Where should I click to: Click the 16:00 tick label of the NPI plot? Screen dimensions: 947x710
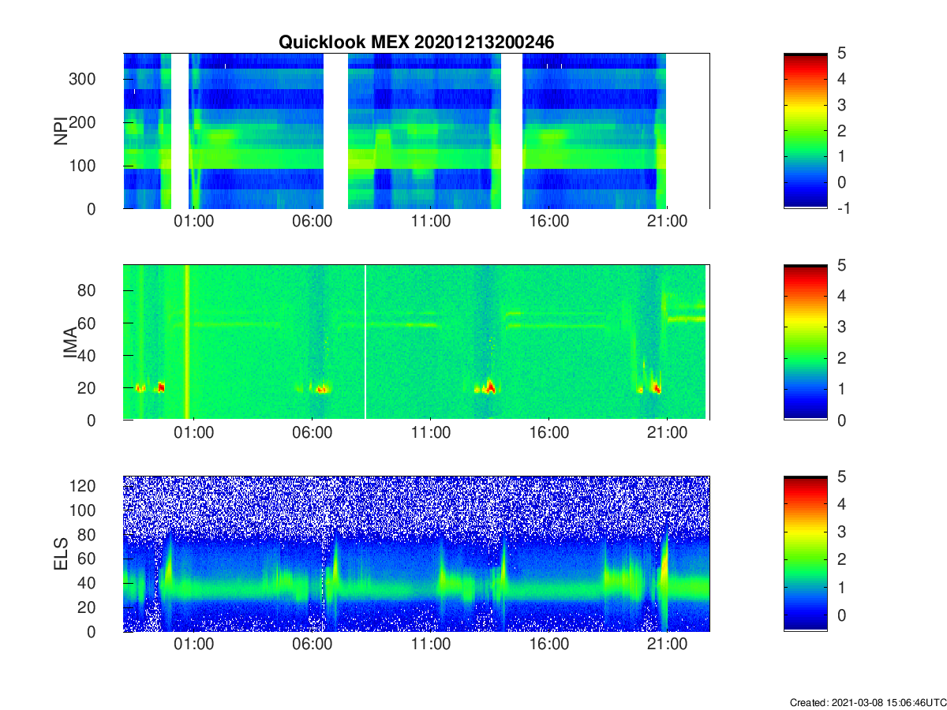click(549, 222)
